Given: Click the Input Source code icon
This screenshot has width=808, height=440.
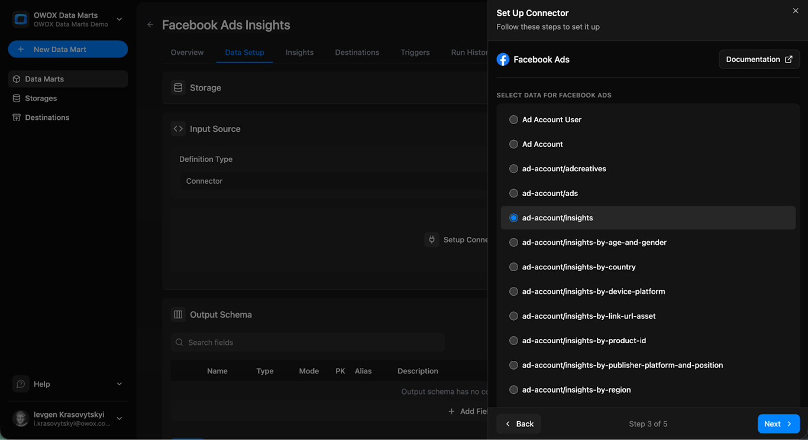Looking at the screenshot, I should coord(178,129).
